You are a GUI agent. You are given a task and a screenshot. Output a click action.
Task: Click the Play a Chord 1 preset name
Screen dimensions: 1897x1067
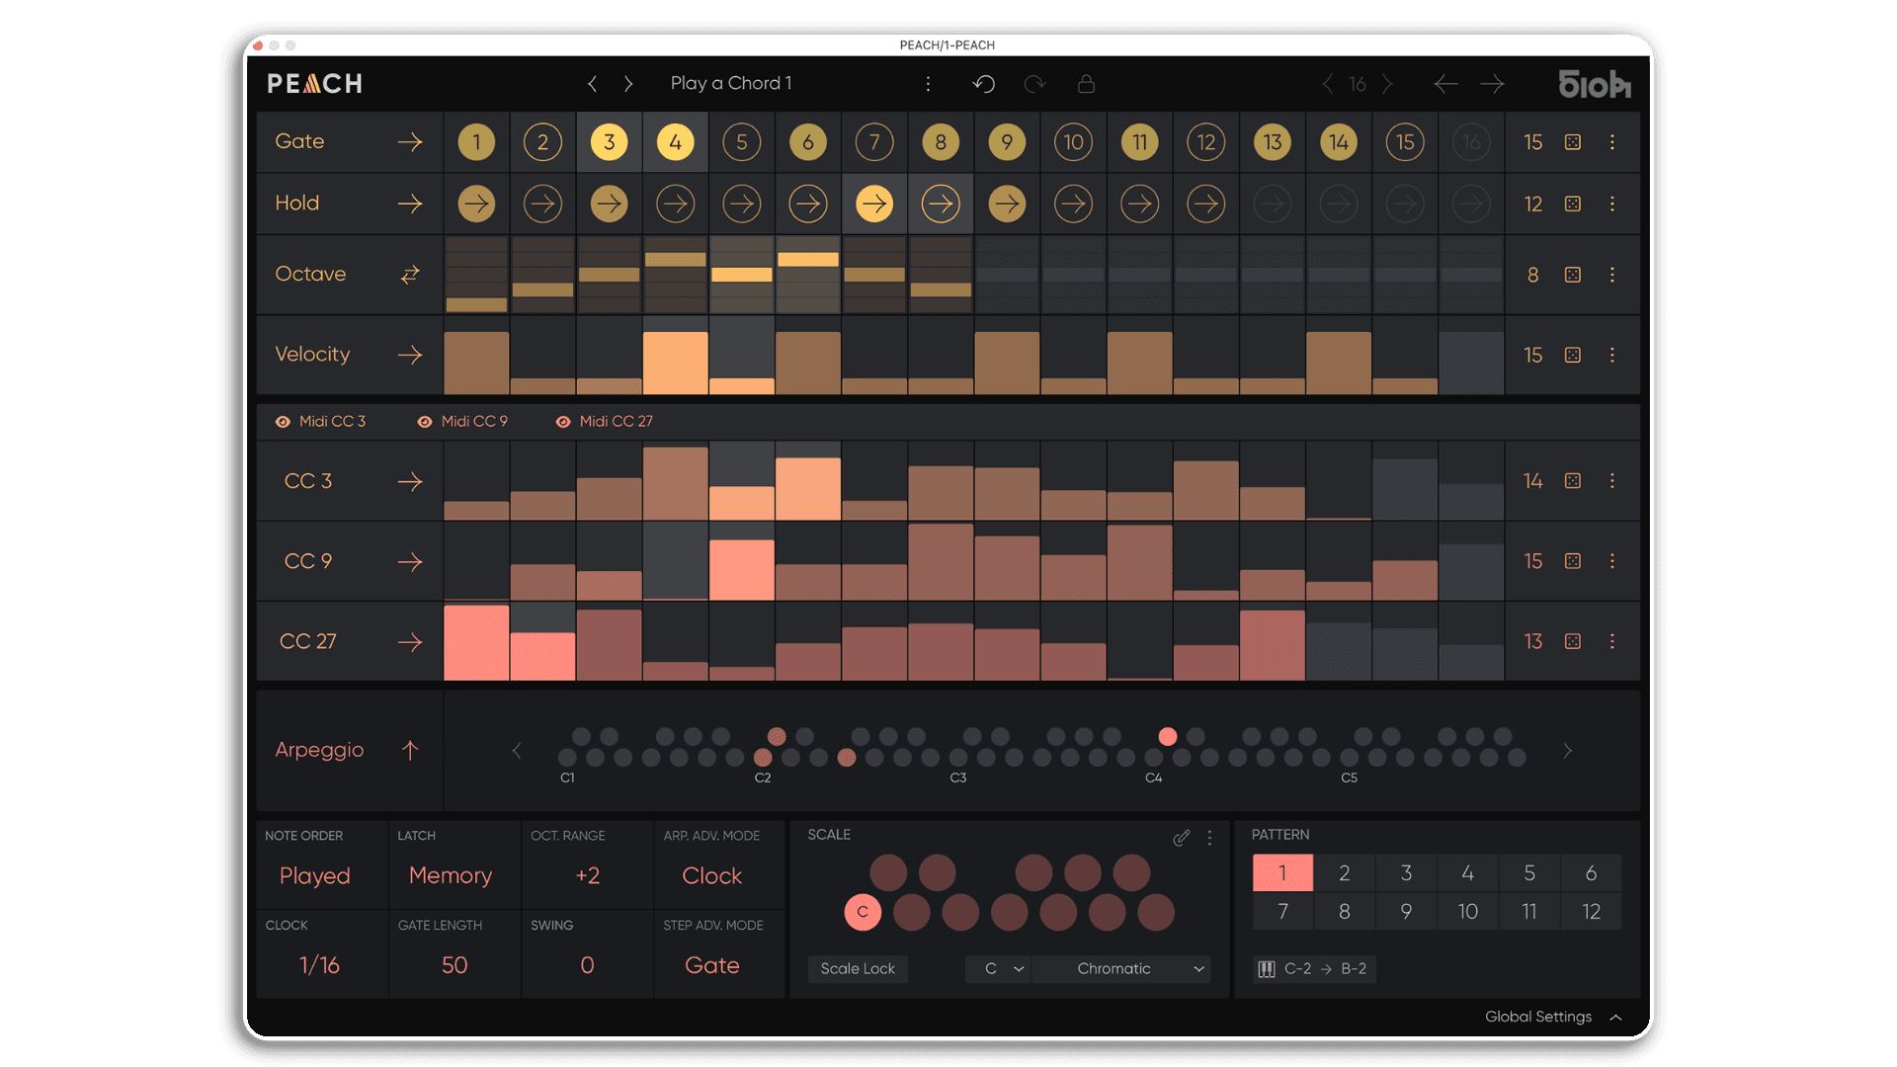click(x=731, y=84)
